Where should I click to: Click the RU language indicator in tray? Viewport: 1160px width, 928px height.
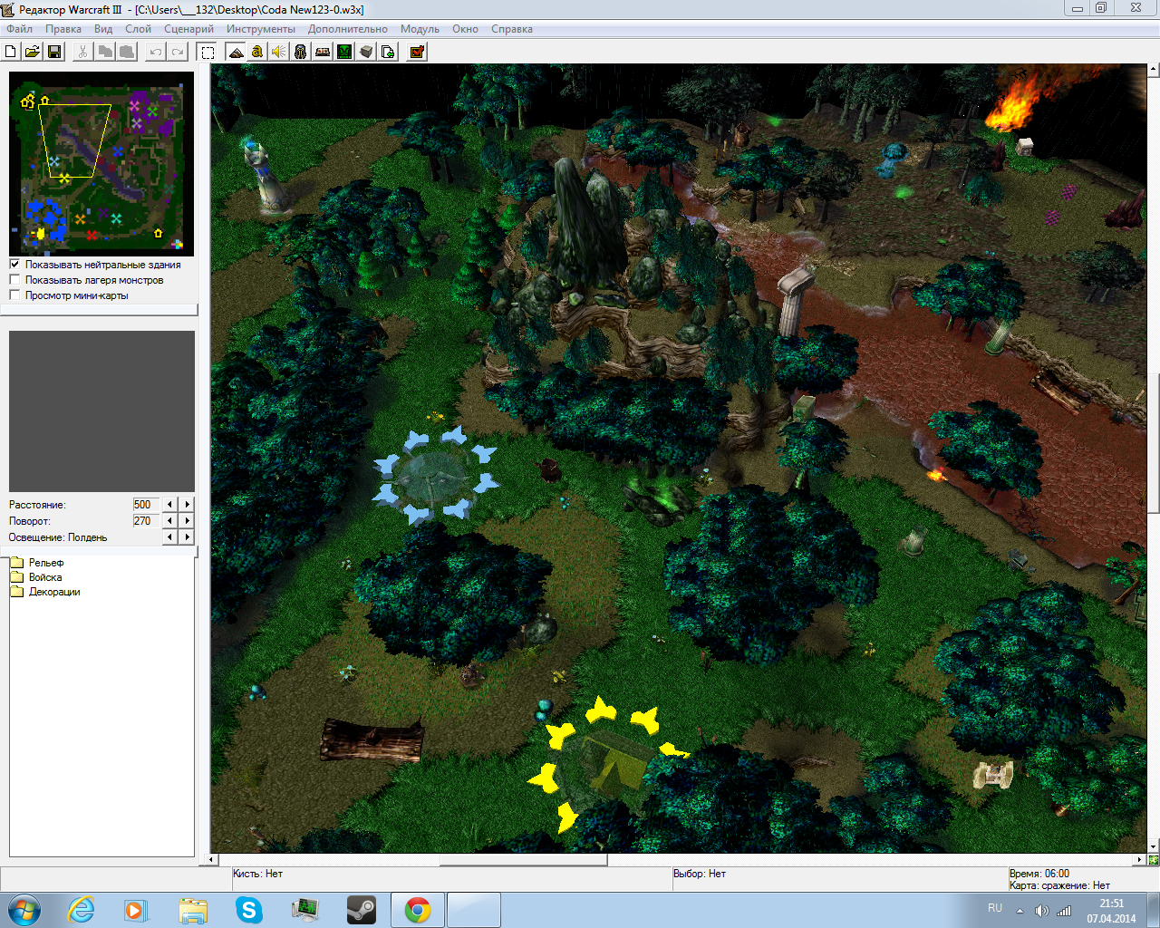pos(995,908)
